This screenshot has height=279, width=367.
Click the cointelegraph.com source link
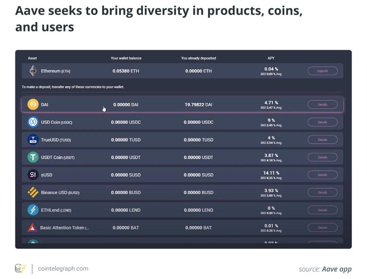pyautogui.click(x=63, y=269)
